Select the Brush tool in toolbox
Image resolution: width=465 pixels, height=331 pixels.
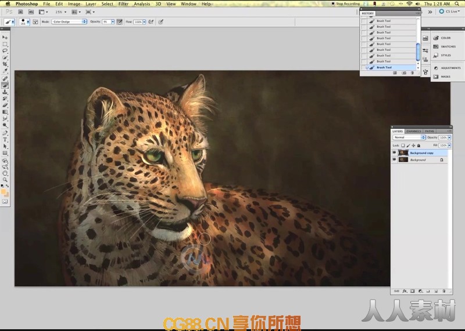coord(5,85)
